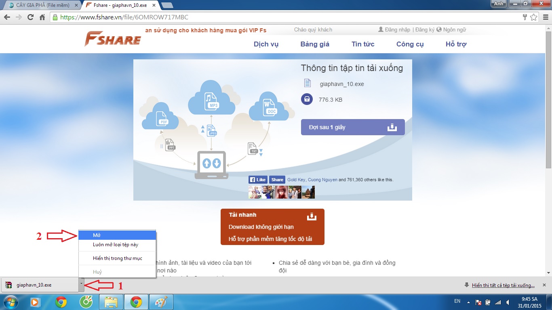552x310 pixels.
Task: Click the Facebook Share button
Action: tap(277, 180)
